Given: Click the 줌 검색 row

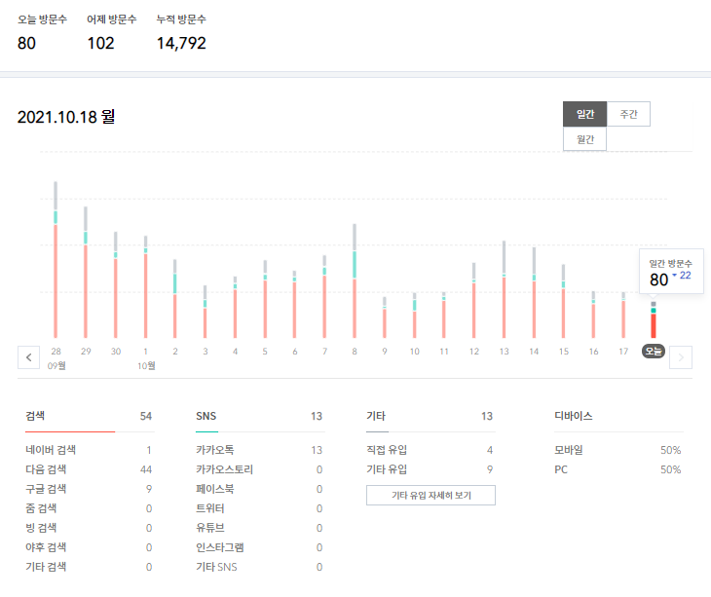Looking at the screenshot, I should click(x=90, y=508).
